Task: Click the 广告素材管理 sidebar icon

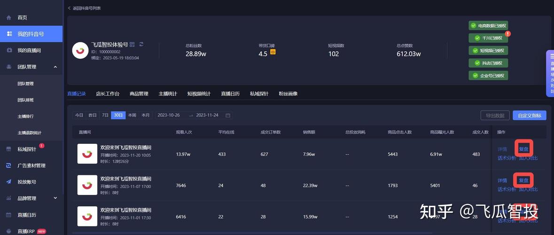Action: 9,165
